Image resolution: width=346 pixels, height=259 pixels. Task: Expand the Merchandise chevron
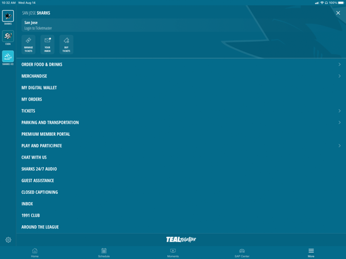339,76
